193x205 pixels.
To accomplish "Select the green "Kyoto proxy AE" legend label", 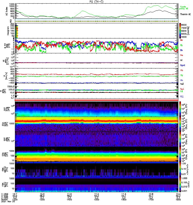I will pos(184,8).
